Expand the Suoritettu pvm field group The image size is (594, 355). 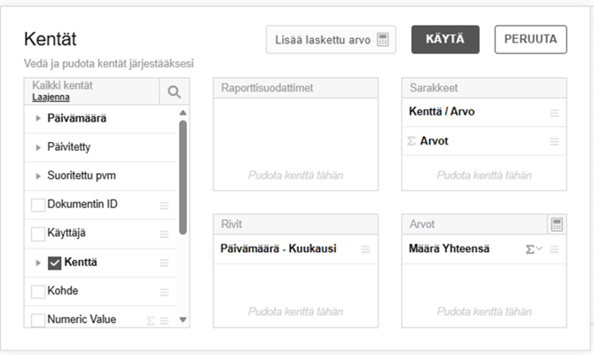click(38, 176)
